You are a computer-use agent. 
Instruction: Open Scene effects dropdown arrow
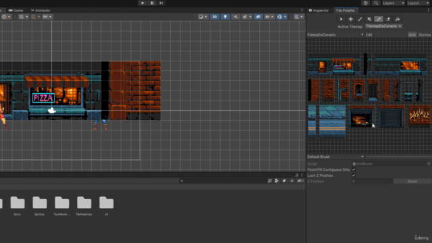point(250,17)
